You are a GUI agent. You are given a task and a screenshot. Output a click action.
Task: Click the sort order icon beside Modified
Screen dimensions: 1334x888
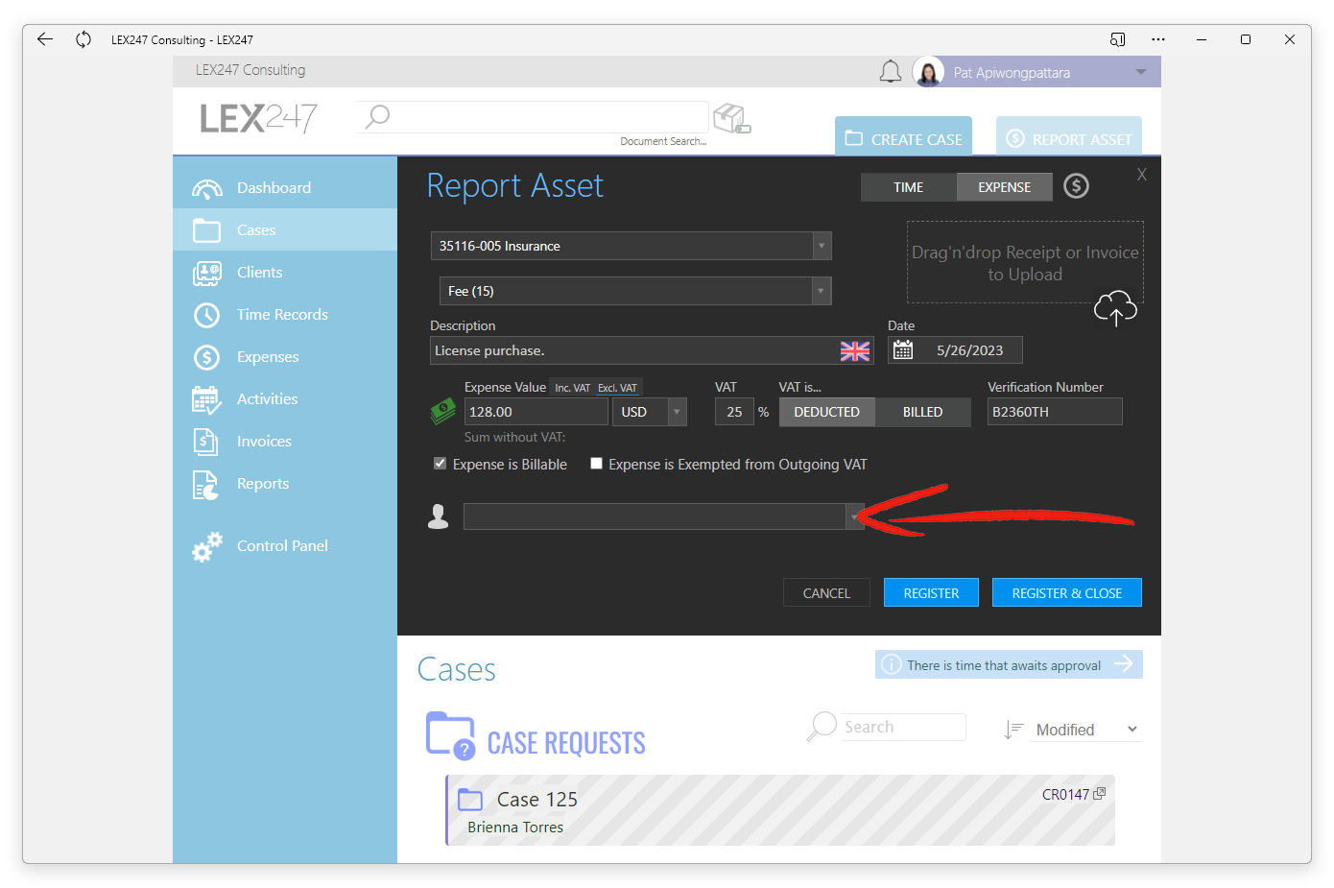pyautogui.click(x=1013, y=730)
